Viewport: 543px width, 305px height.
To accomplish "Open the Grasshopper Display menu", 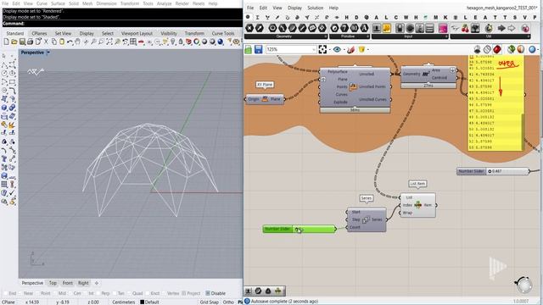I will (x=294, y=8).
